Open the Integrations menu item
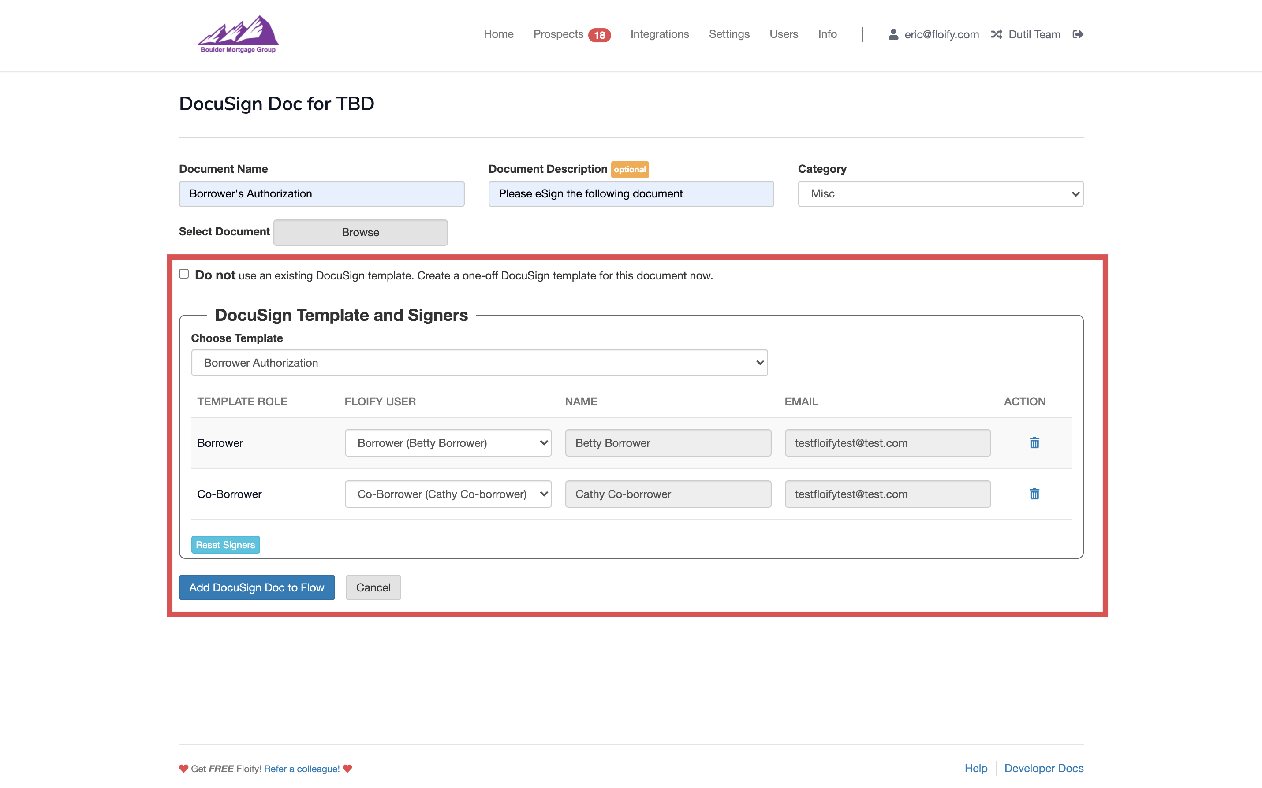 659,34
